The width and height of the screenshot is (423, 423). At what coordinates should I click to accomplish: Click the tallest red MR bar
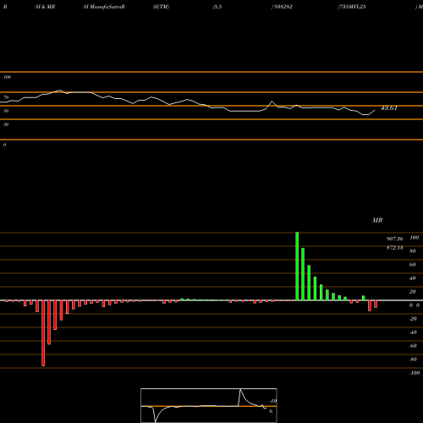tap(43, 333)
